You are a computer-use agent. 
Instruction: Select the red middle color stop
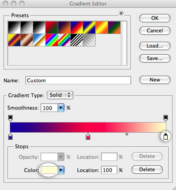(x=88, y=137)
